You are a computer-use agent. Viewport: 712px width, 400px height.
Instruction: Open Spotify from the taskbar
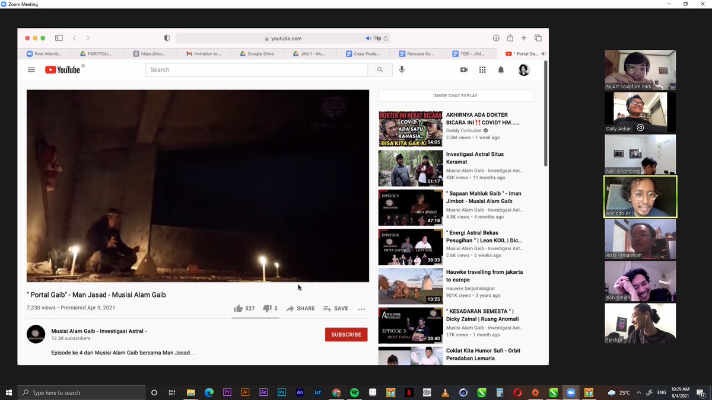click(x=354, y=392)
